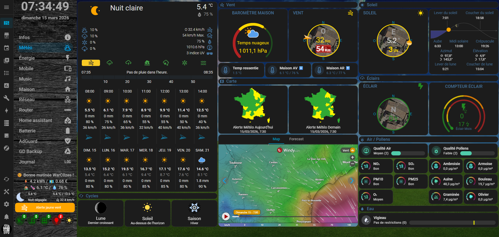Click the Bouleau pollen icon
Screen dimensions: 499x237
(x=471, y=181)
